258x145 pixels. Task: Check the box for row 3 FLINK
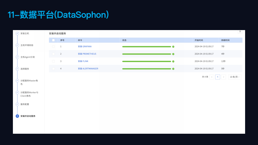(x=53, y=61)
